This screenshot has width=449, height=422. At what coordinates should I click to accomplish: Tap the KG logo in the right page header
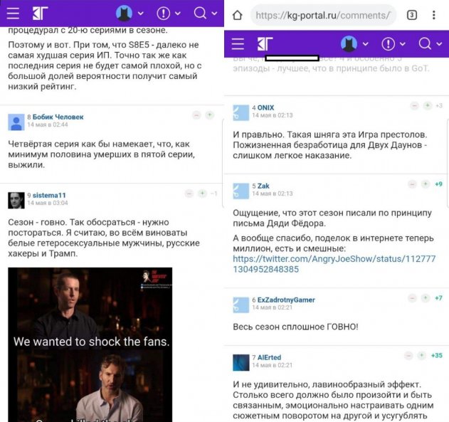coord(265,44)
